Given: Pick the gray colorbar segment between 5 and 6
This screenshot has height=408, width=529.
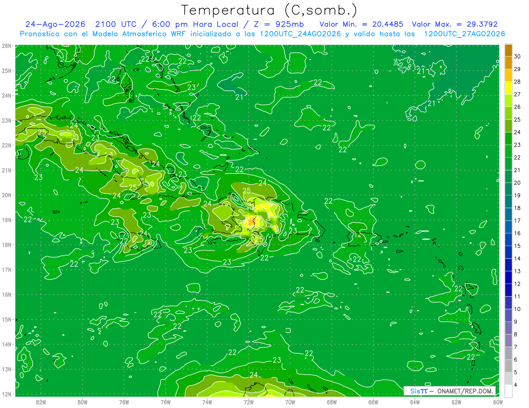Looking at the screenshot, I should (x=508, y=366).
